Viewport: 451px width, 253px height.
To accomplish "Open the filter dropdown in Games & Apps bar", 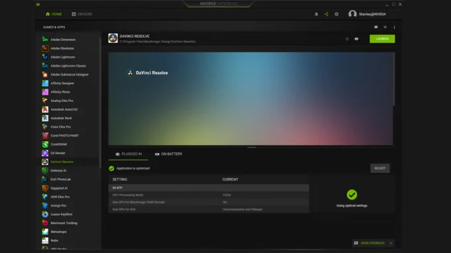I will [385, 27].
